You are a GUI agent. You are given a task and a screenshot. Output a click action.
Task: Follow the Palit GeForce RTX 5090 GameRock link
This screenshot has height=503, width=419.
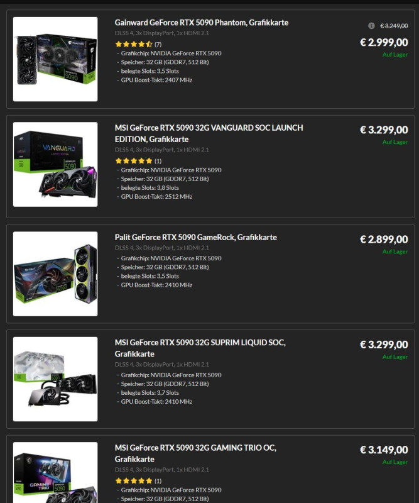click(x=195, y=237)
